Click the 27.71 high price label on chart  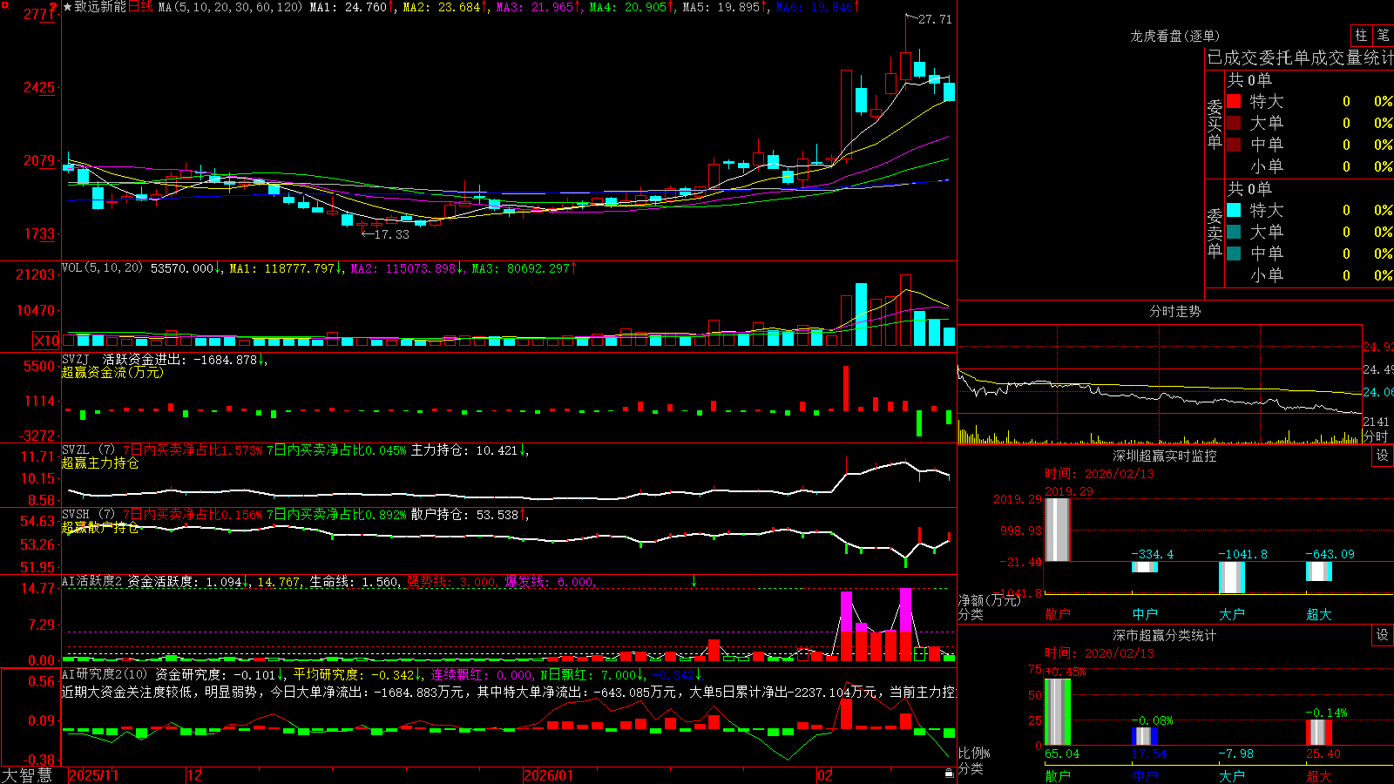coord(935,19)
